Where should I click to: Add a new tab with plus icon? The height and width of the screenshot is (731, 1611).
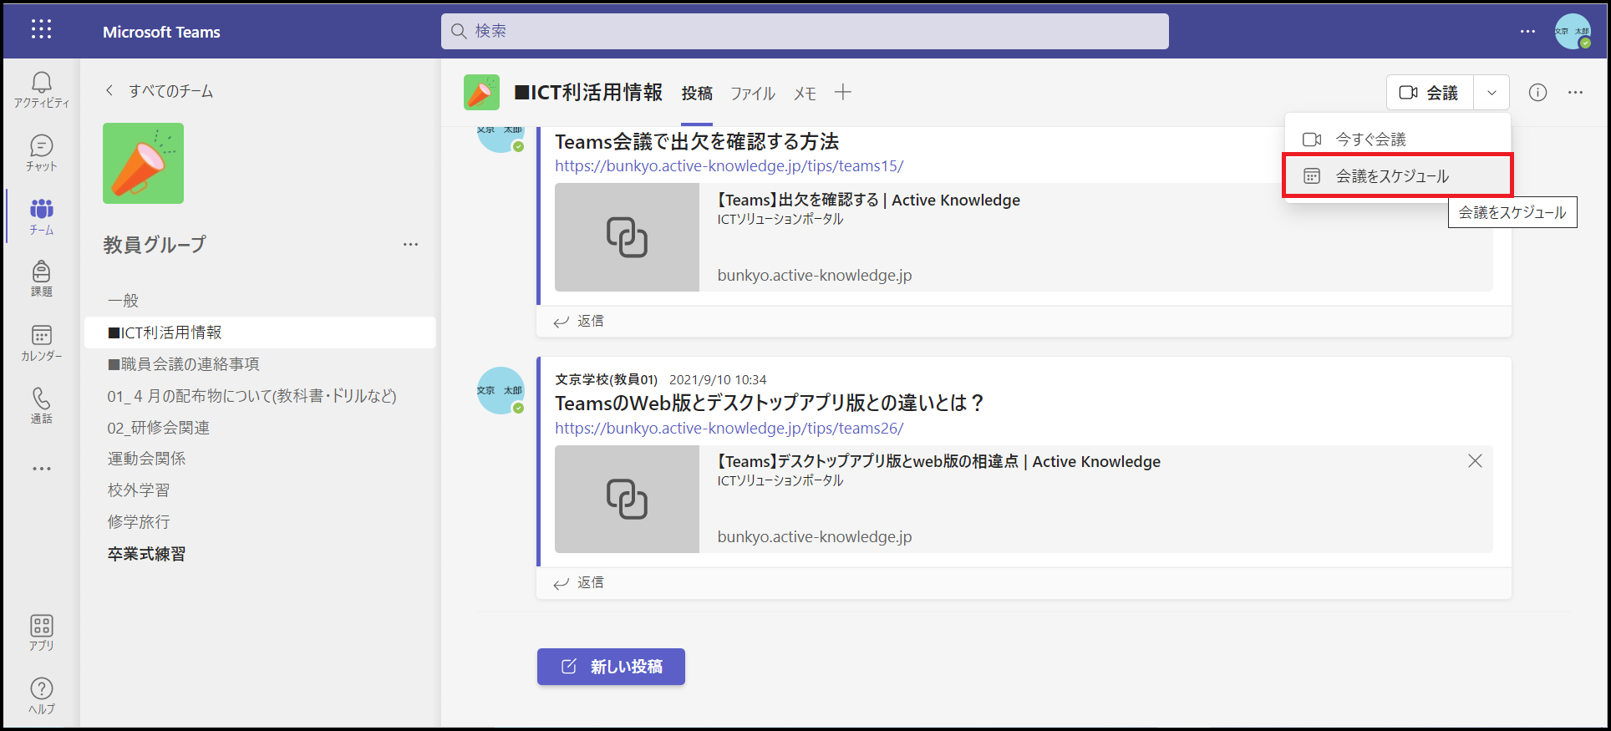(843, 92)
